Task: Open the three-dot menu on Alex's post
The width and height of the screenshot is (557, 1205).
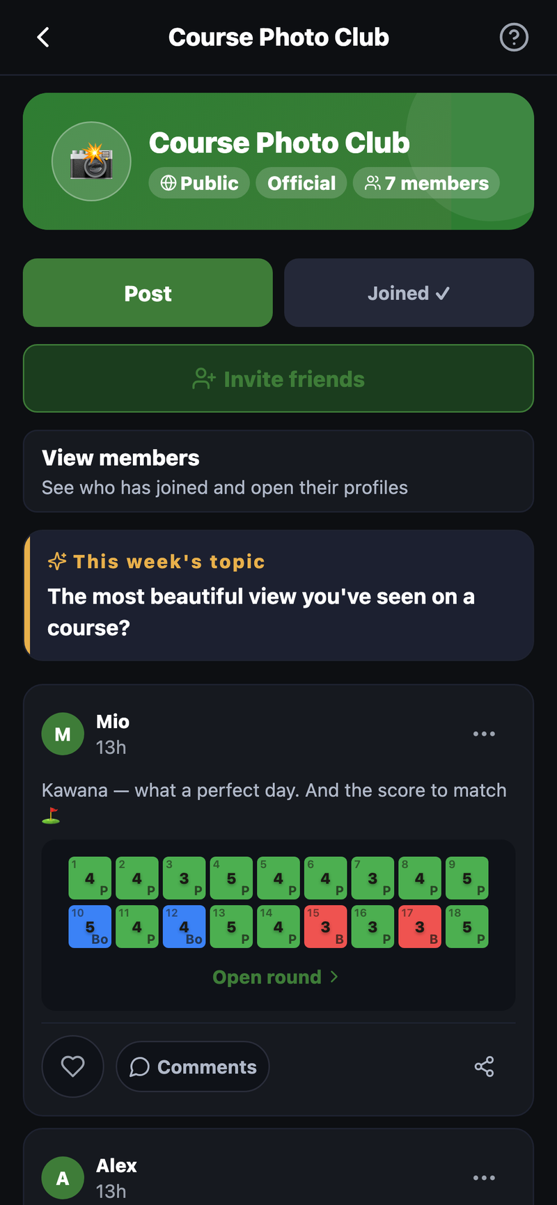Action: tap(484, 1178)
